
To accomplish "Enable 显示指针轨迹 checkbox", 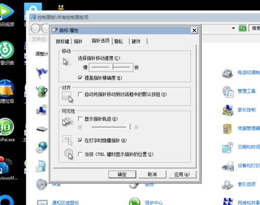I will click(x=80, y=119).
